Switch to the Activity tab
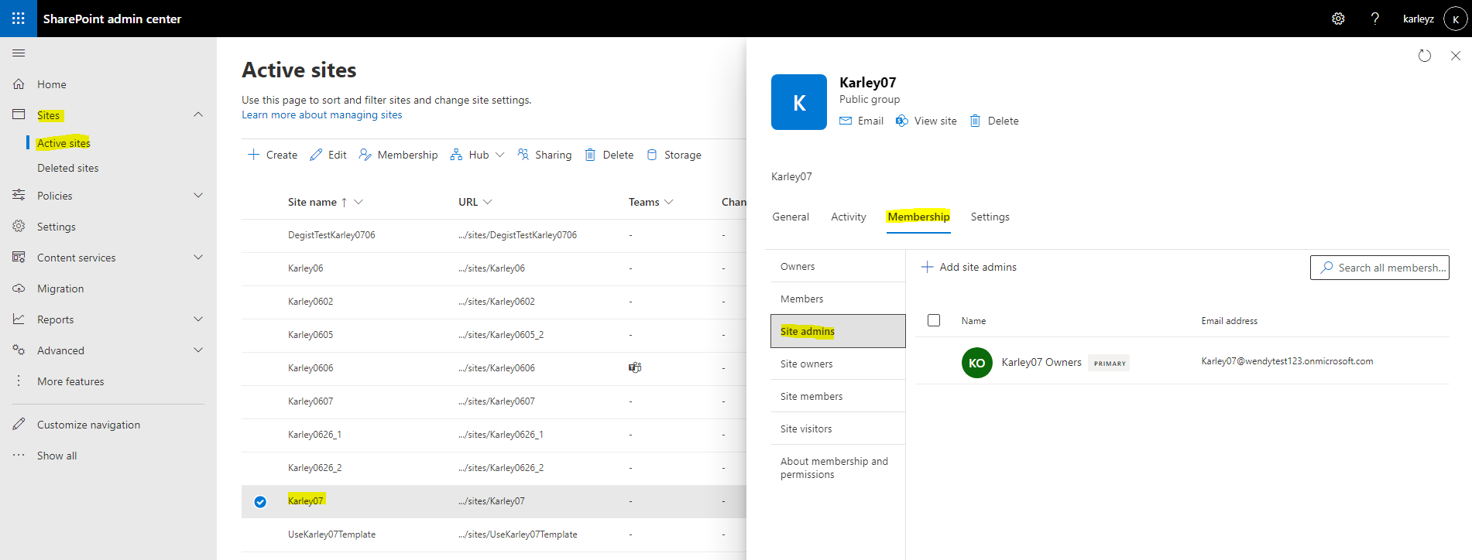This screenshot has width=1472, height=560. point(849,217)
